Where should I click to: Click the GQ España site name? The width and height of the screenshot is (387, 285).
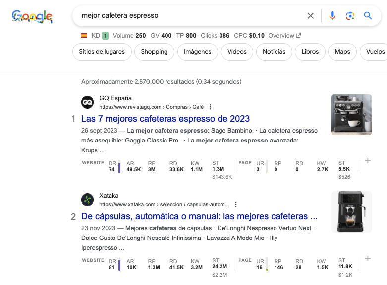point(115,98)
